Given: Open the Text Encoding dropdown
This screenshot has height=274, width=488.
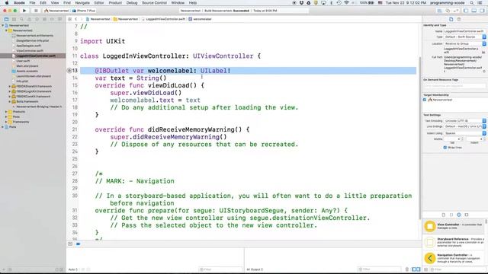Looking at the screenshot, I should coord(465,121).
